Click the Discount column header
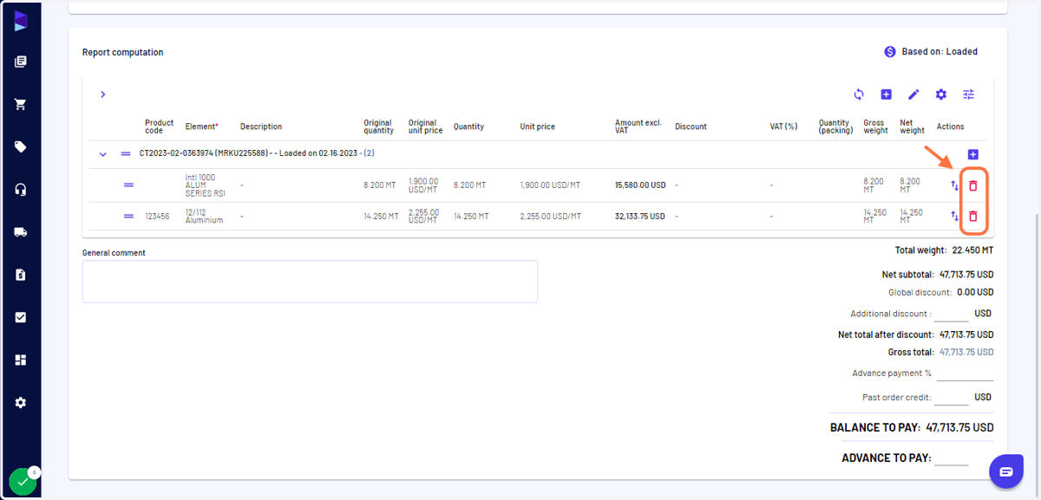The image size is (1041, 500). (691, 127)
